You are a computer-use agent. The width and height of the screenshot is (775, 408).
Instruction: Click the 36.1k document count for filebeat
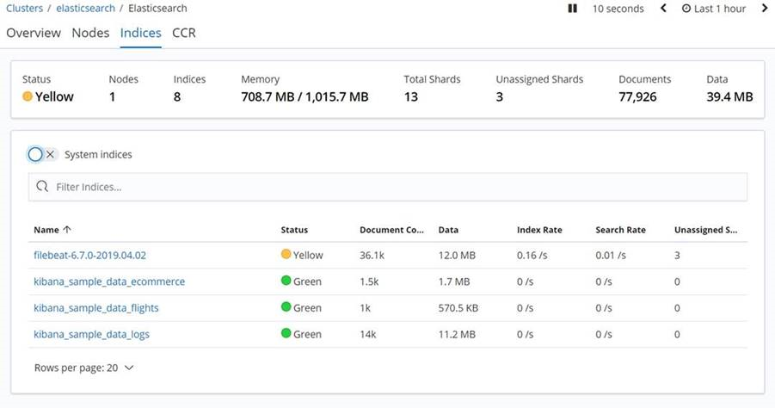coord(372,255)
